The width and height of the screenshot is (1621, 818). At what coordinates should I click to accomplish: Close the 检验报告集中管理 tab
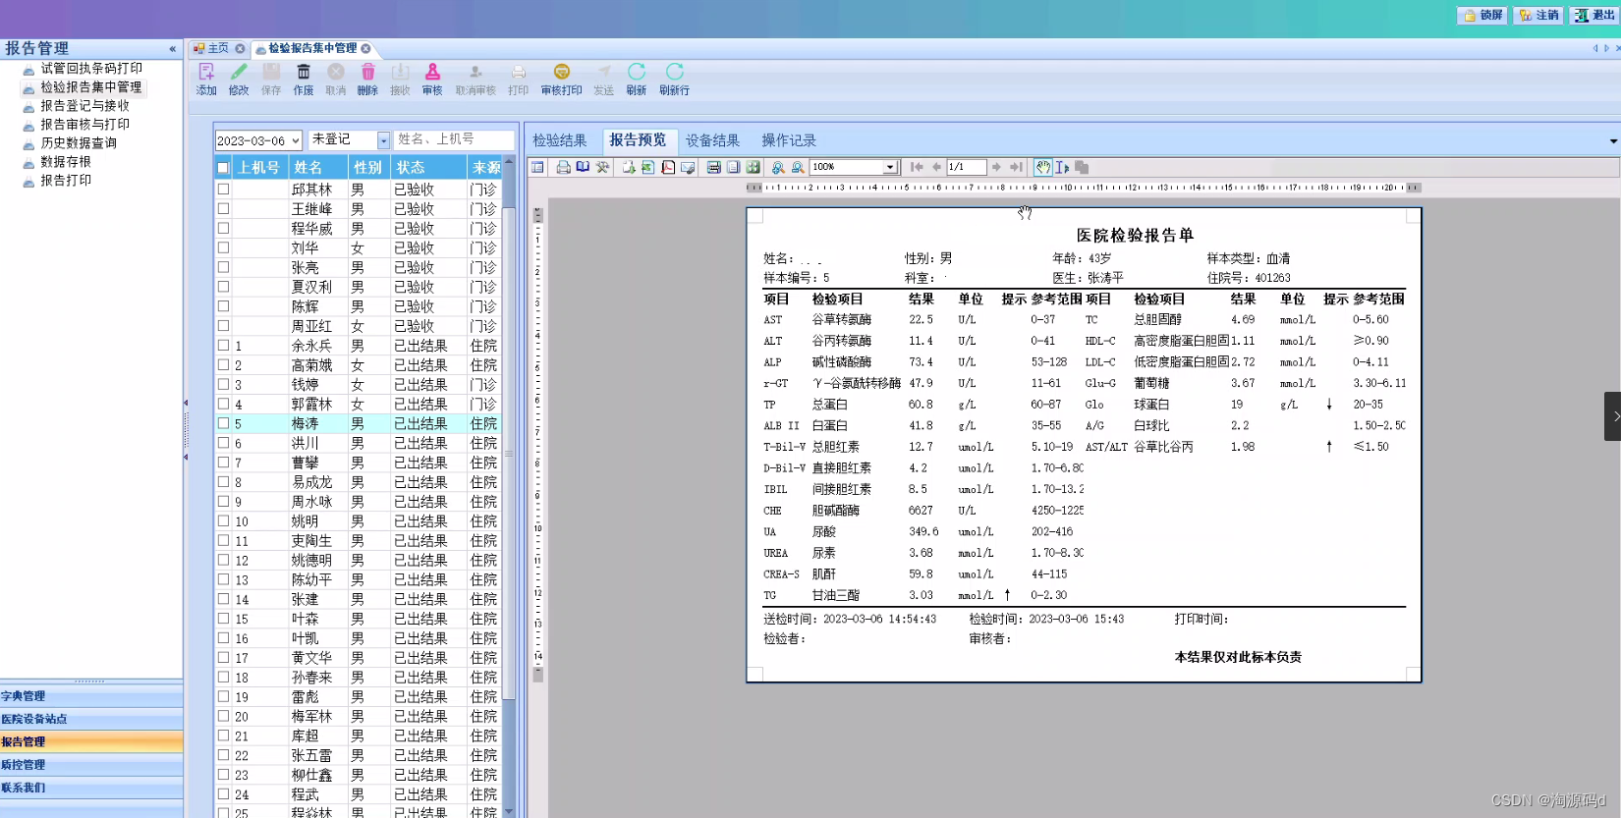[x=365, y=48]
